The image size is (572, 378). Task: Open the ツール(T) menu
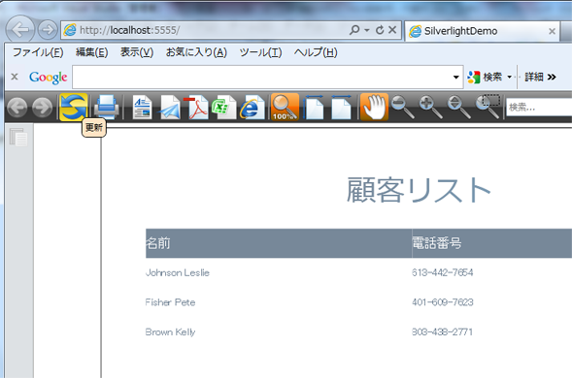[x=260, y=52]
